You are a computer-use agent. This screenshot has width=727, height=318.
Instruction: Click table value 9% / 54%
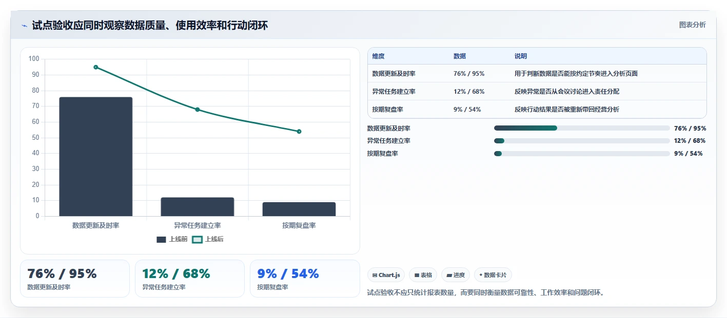467,110
